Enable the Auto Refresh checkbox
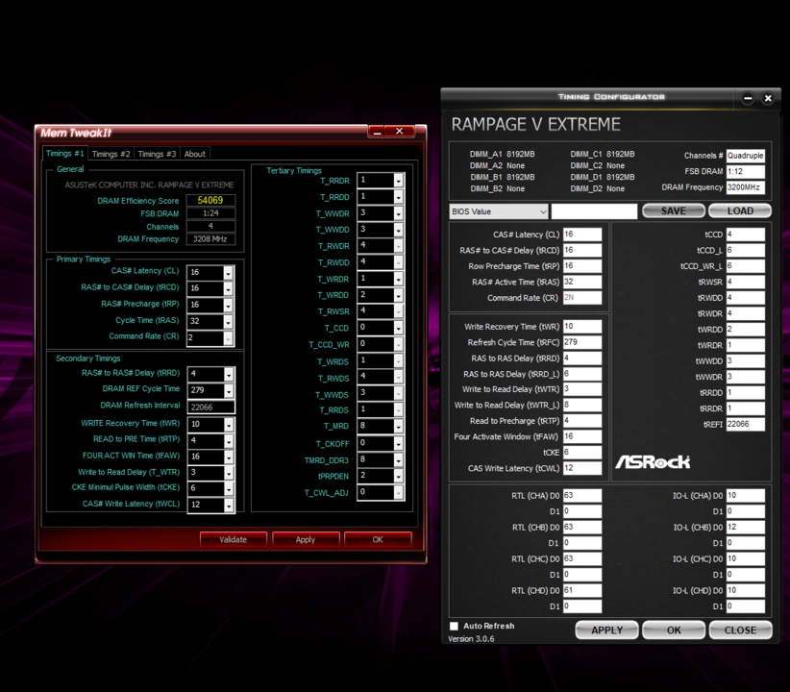This screenshot has width=790, height=692. click(454, 626)
